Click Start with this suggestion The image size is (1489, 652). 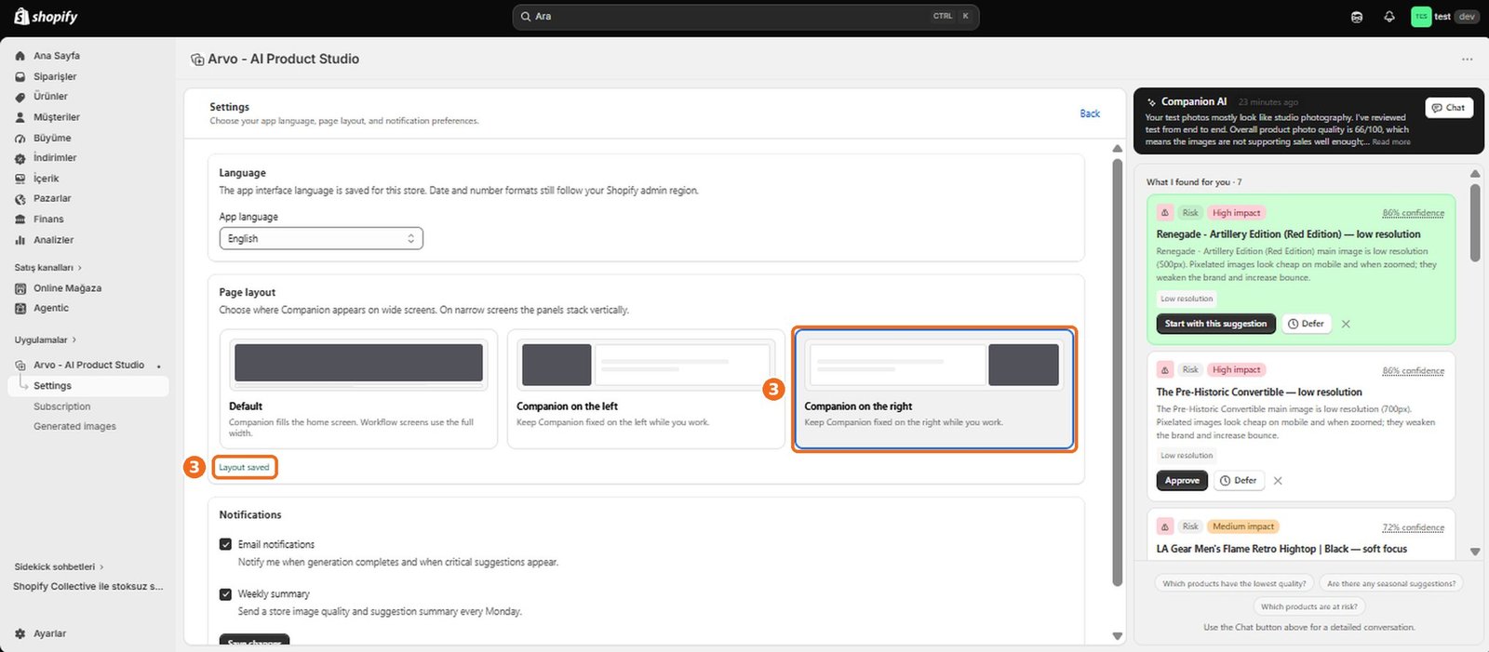pos(1215,324)
